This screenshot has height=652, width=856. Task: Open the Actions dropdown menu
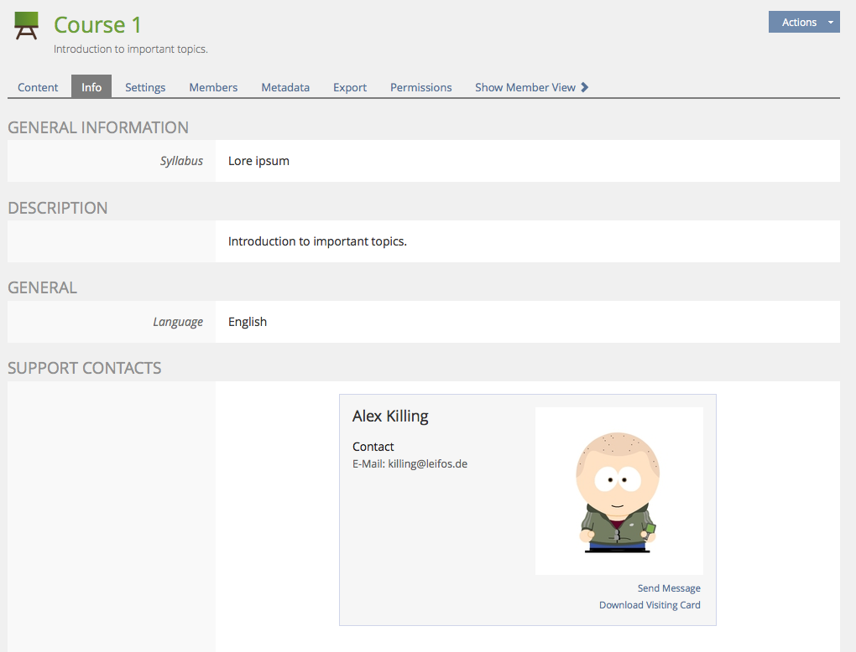point(803,23)
